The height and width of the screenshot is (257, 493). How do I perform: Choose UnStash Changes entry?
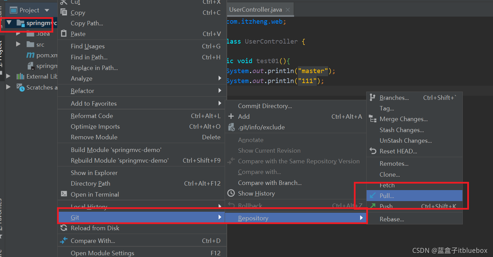415,141
